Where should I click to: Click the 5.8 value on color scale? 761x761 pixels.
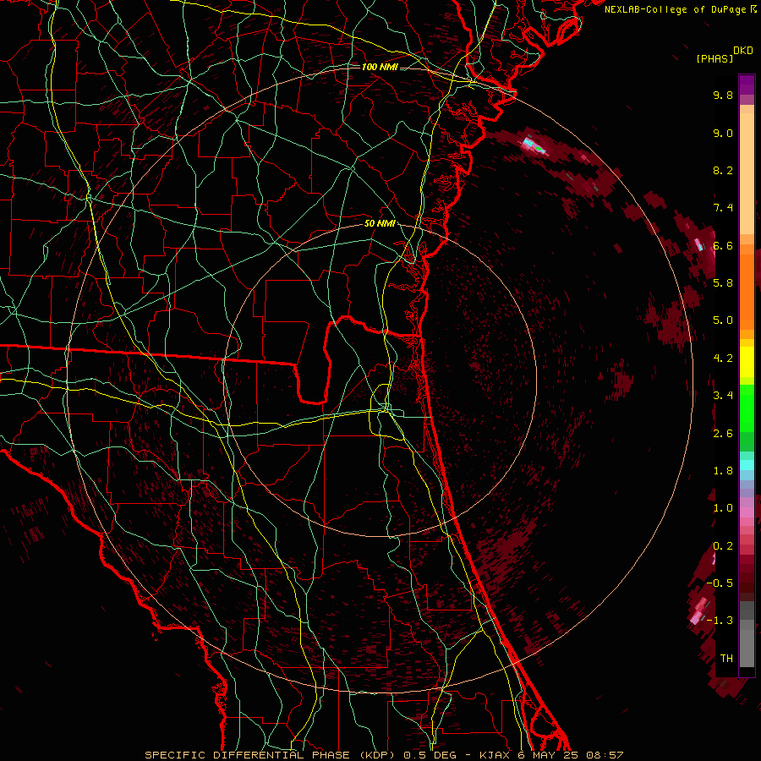pyautogui.click(x=723, y=283)
